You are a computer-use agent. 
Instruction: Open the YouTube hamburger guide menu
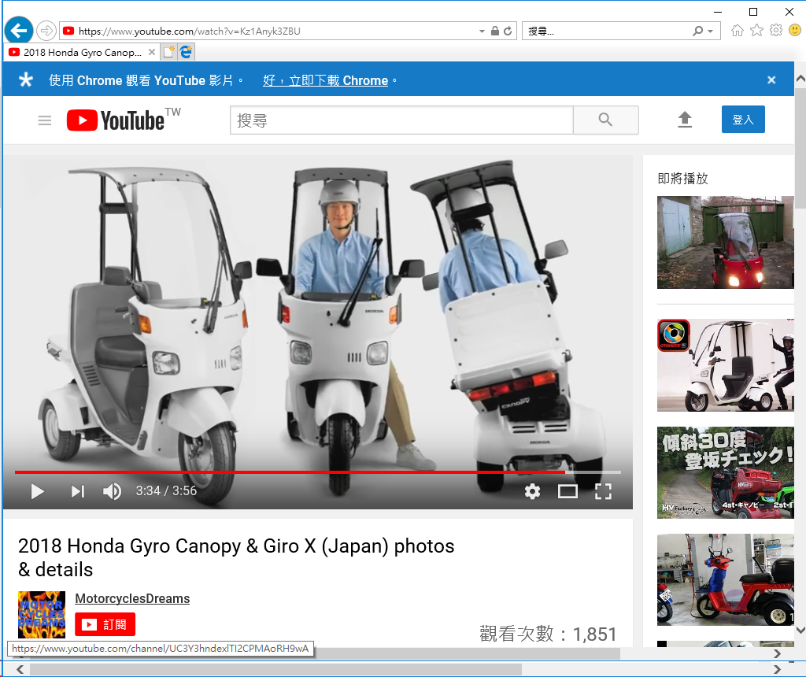[45, 120]
